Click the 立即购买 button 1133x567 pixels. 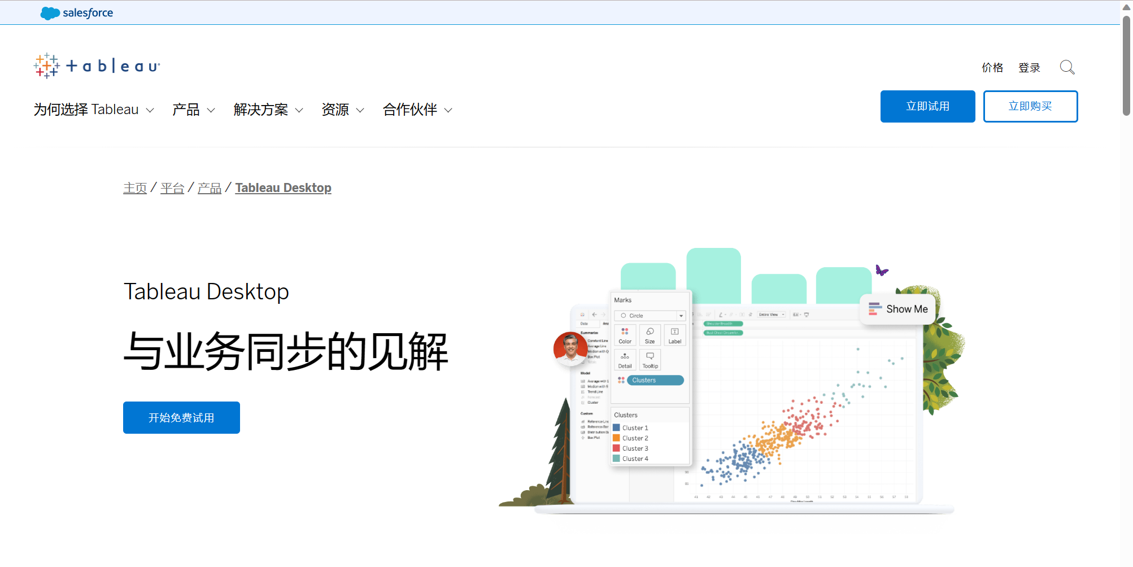1030,106
